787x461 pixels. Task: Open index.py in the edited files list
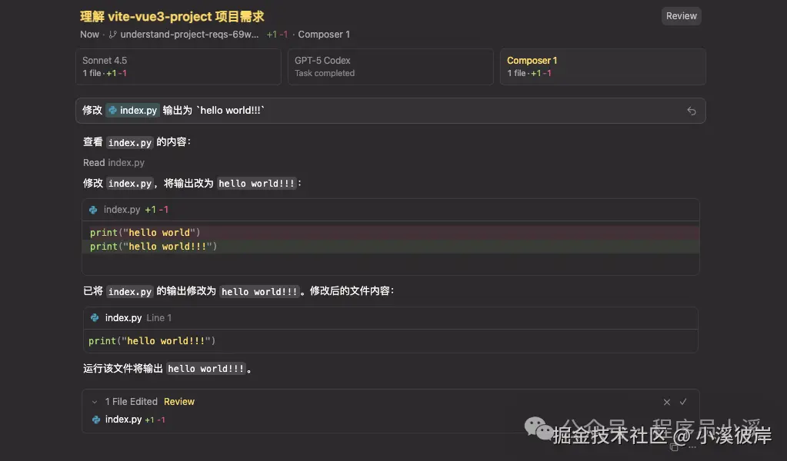[x=123, y=420]
